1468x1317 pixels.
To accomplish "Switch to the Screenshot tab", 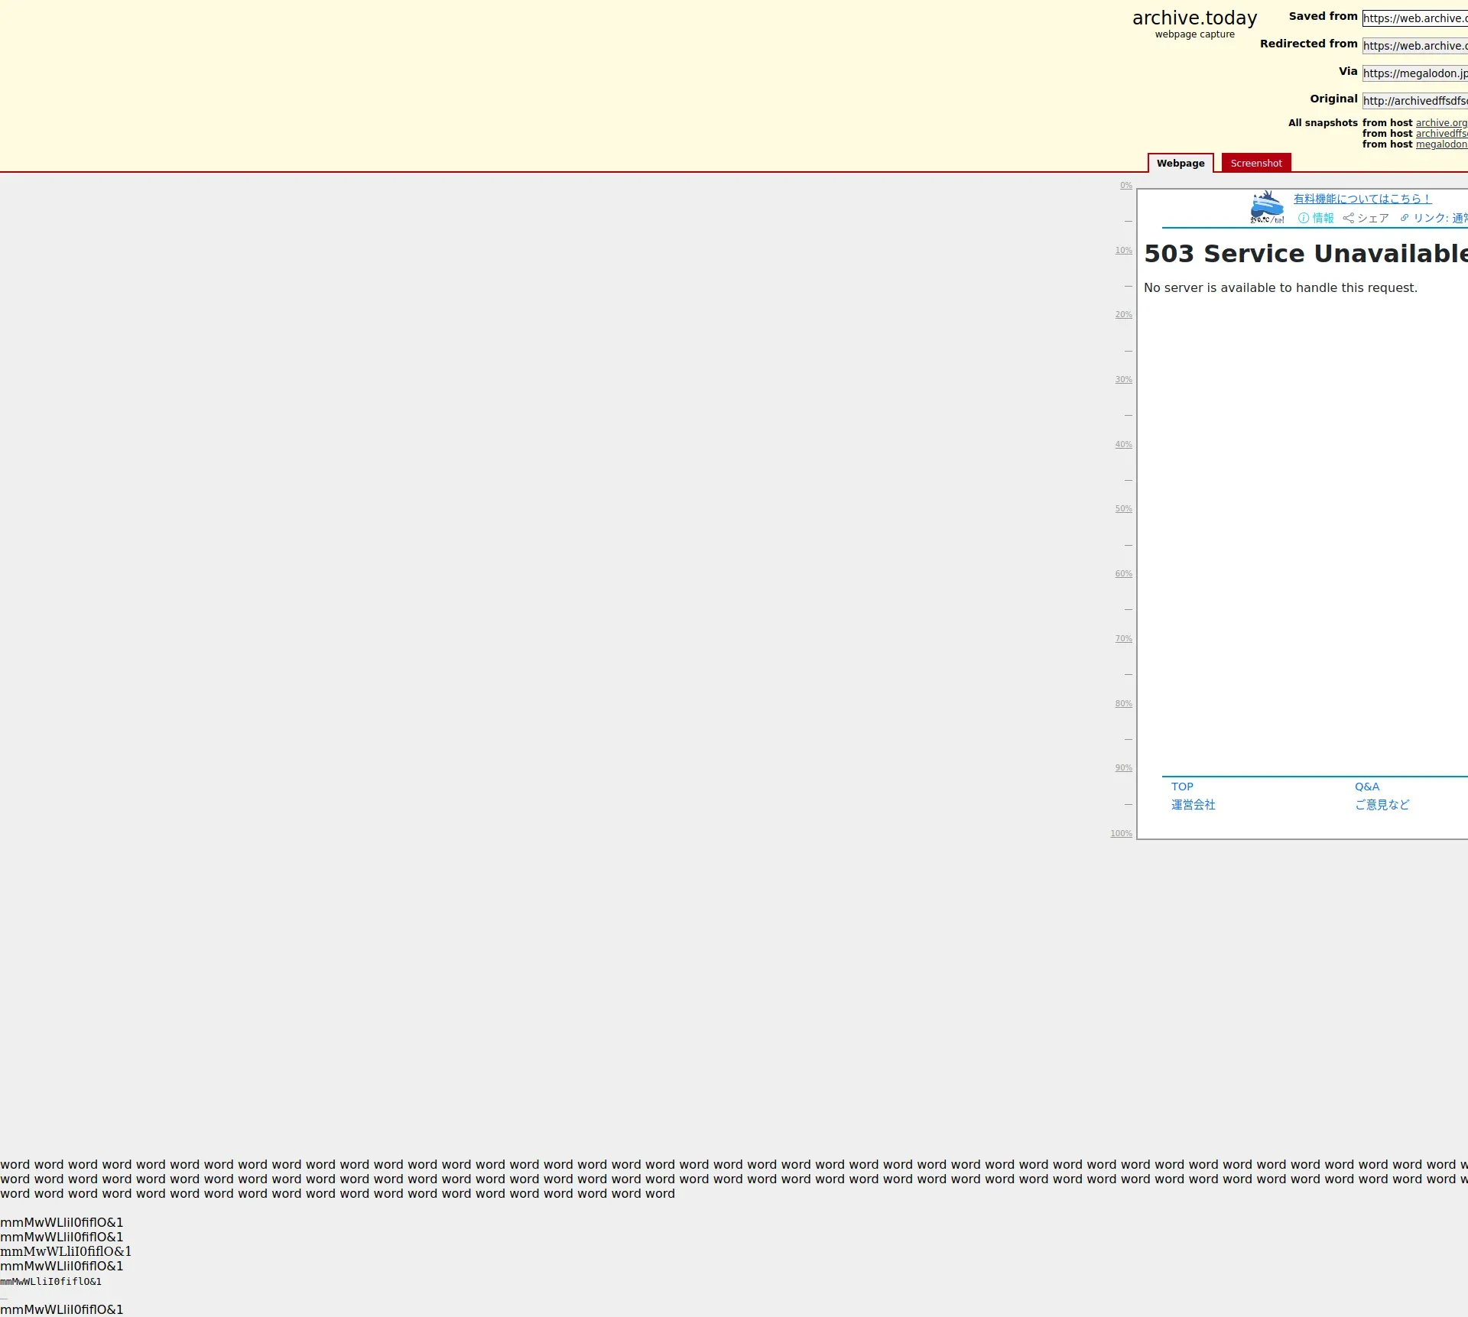I will tap(1255, 164).
